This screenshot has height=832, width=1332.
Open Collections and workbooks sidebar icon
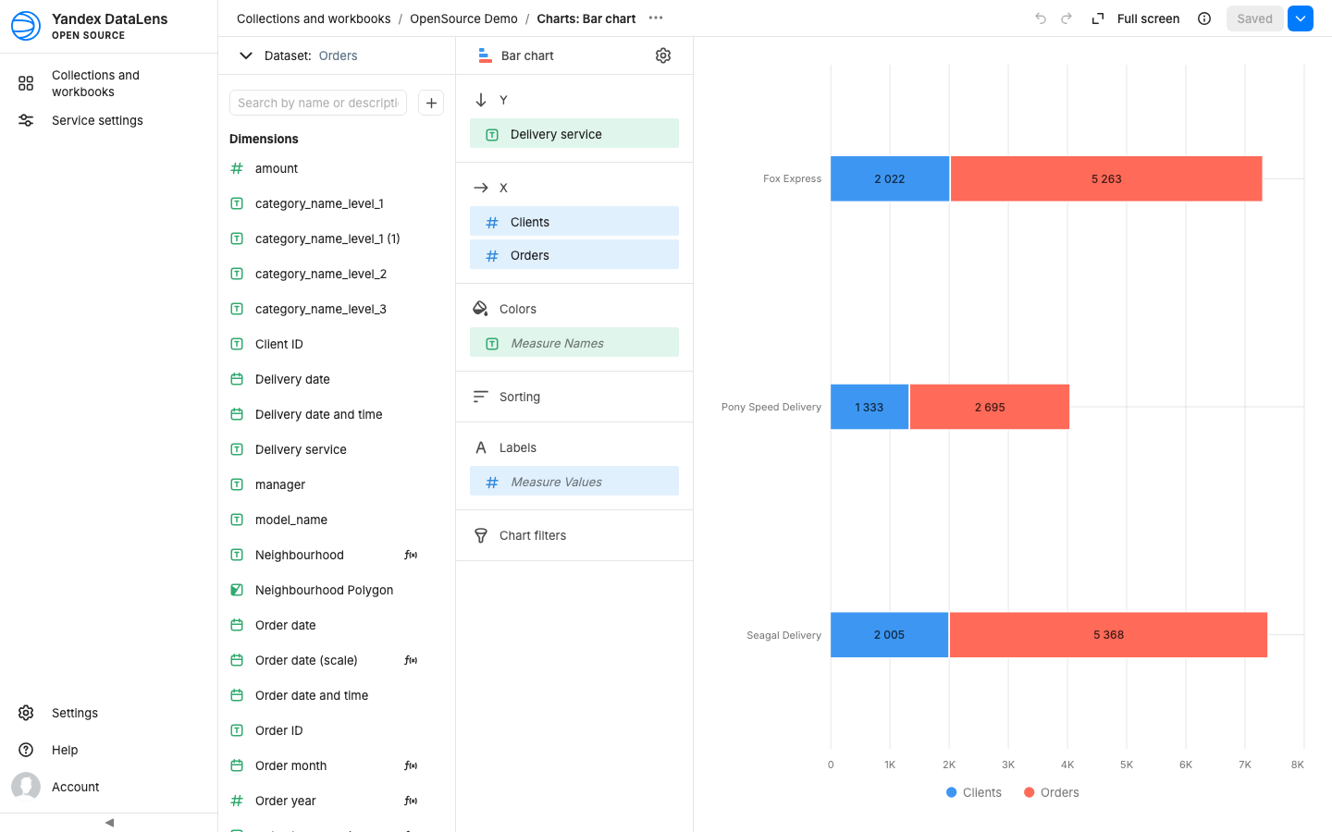[26, 83]
